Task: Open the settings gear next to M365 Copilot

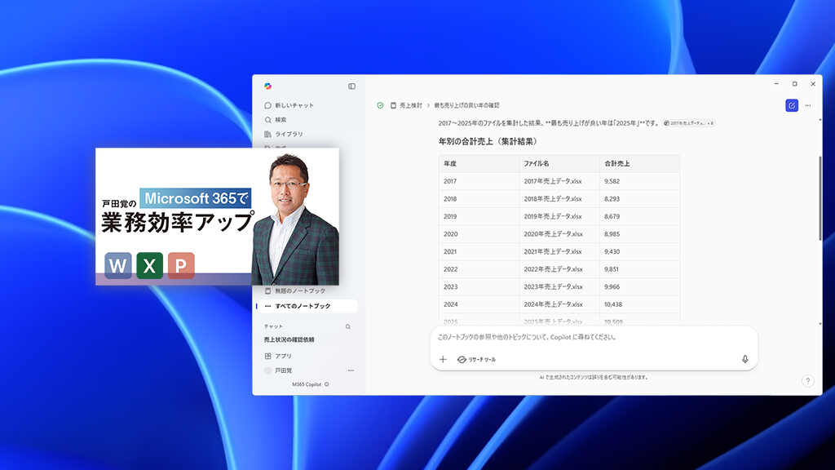Action: click(326, 384)
